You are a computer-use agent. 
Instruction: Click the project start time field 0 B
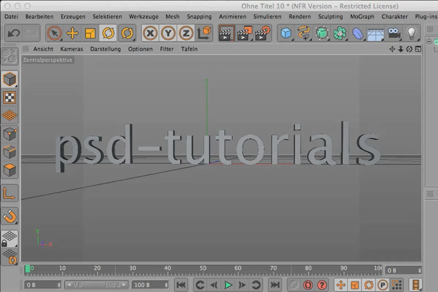(43, 285)
